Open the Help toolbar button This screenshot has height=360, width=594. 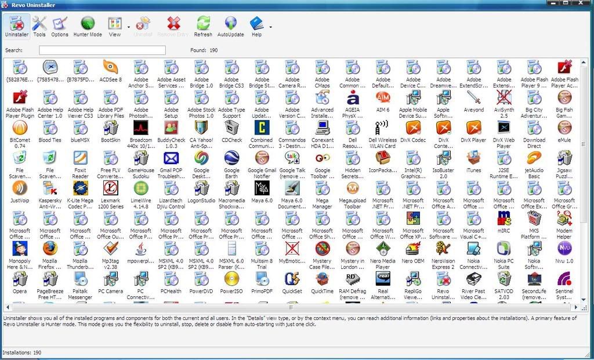click(x=256, y=27)
